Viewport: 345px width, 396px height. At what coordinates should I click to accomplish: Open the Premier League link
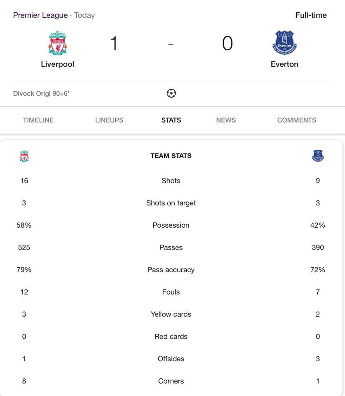40,15
